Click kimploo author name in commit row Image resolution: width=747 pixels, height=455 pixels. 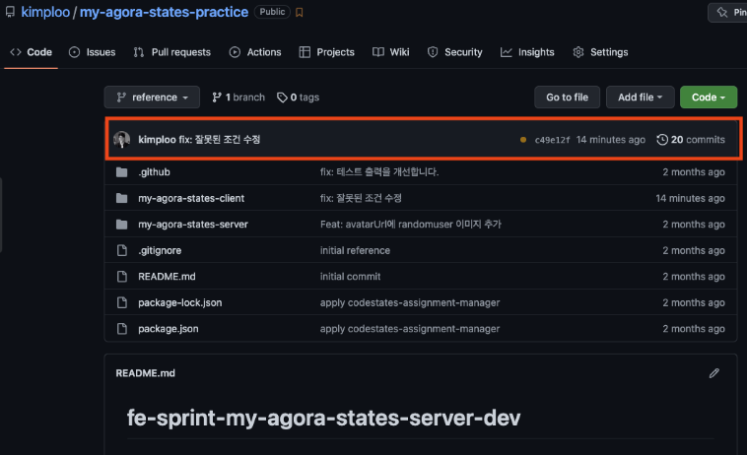158,140
